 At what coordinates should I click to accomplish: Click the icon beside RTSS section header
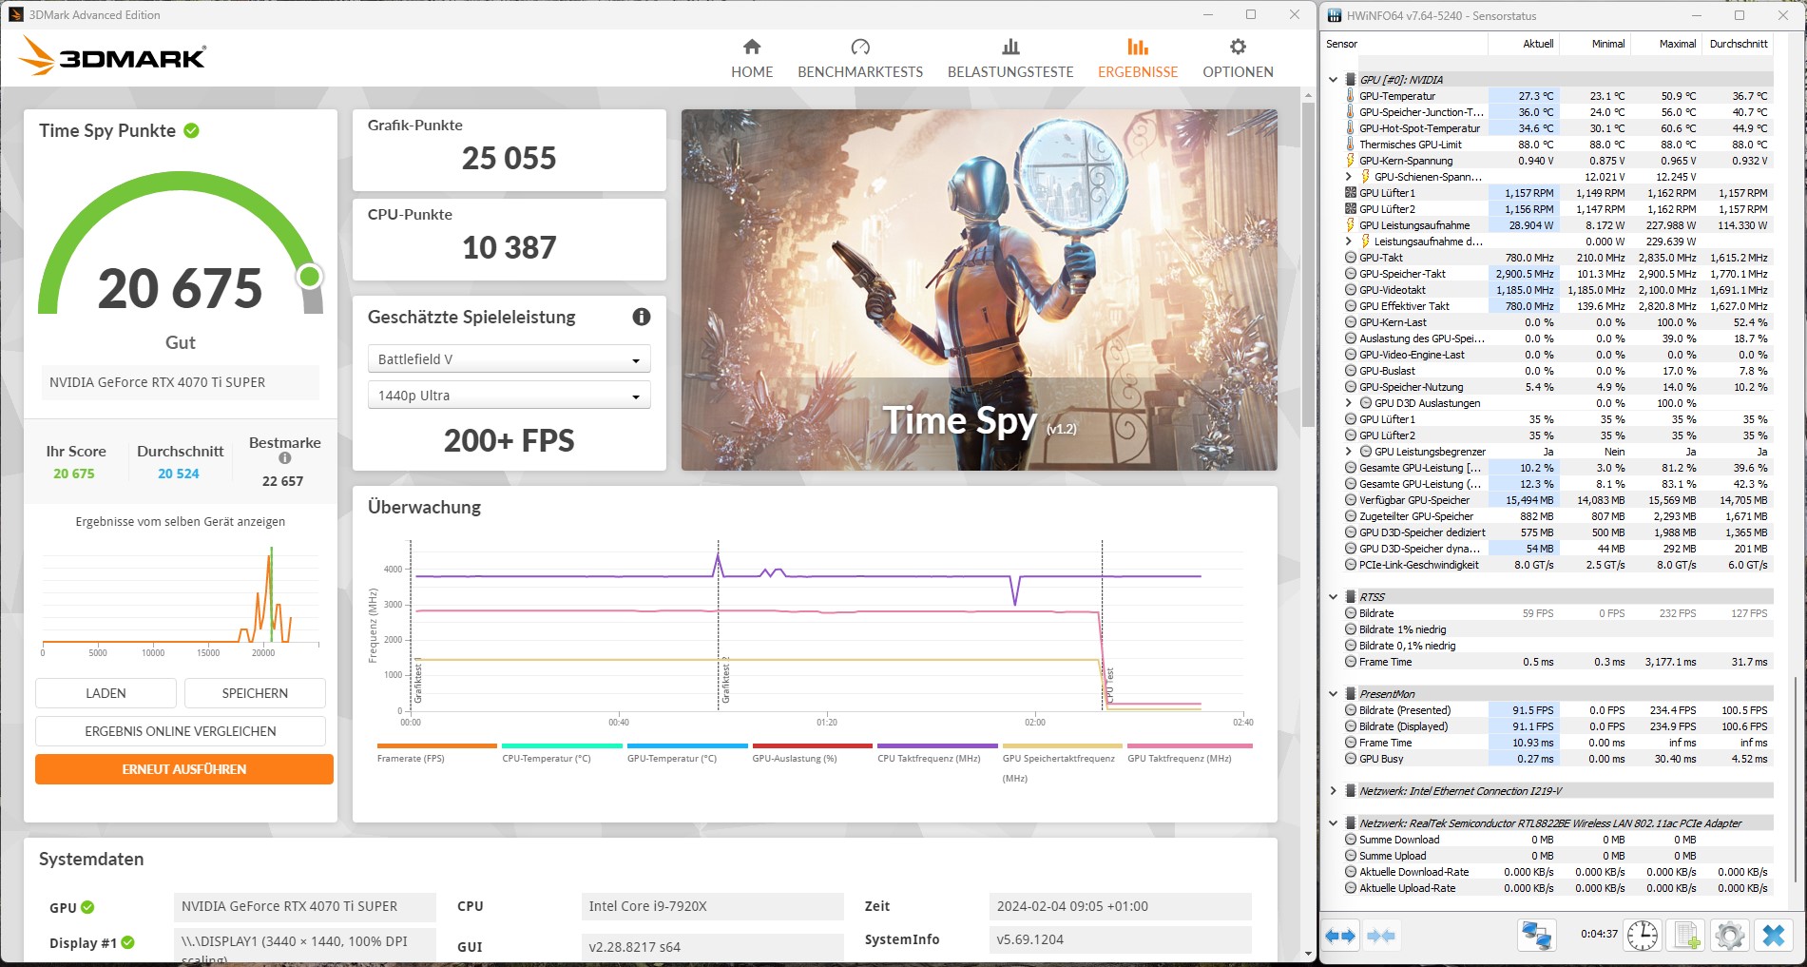point(1350,597)
